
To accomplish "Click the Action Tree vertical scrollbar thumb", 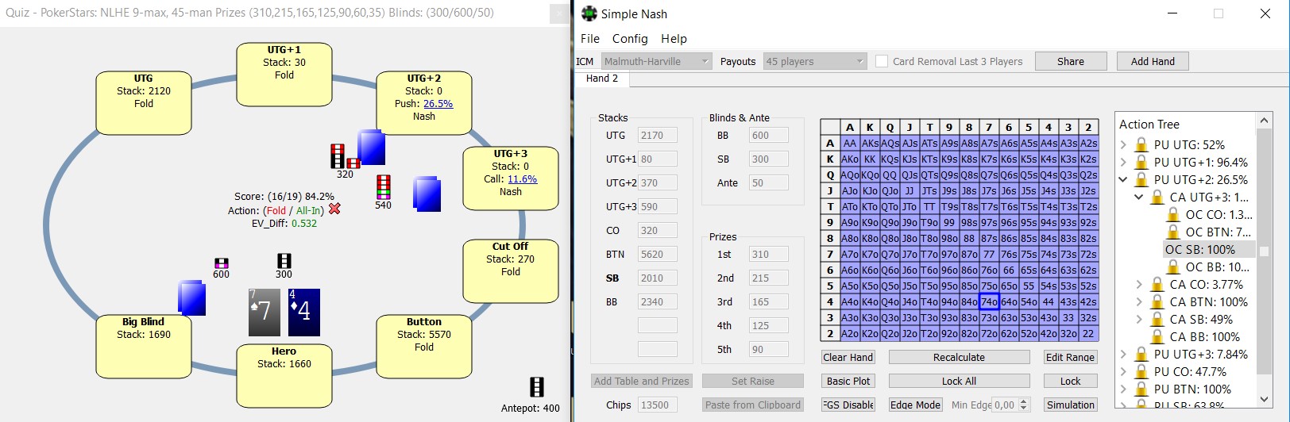I will coord(1264,251).
